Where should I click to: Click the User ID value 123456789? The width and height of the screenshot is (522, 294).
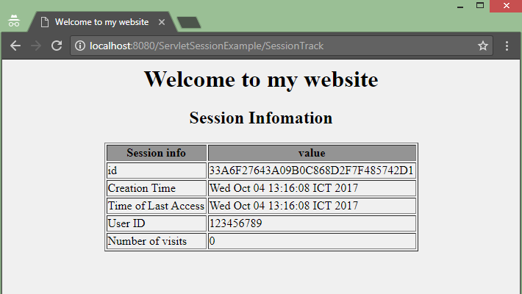235,223
